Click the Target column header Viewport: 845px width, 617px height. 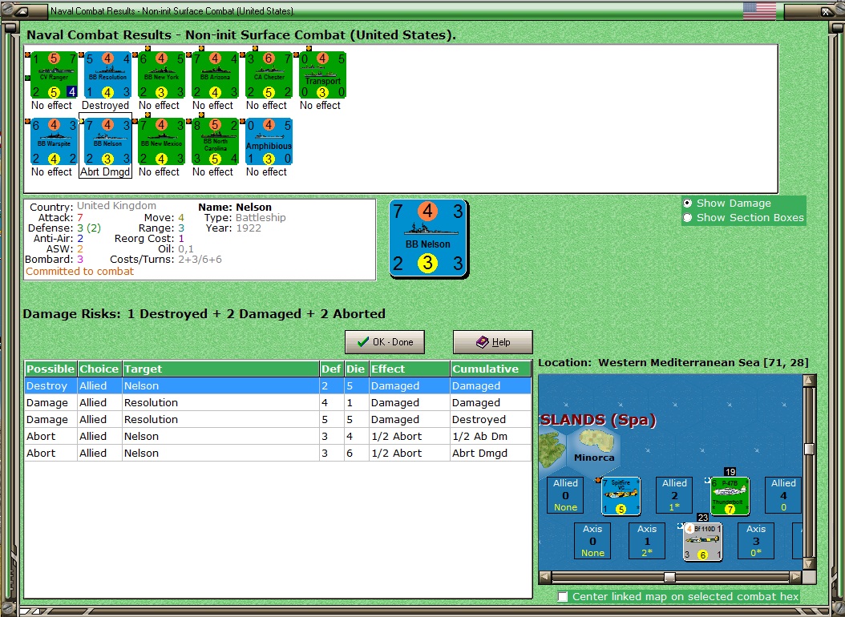coord(220,369)
